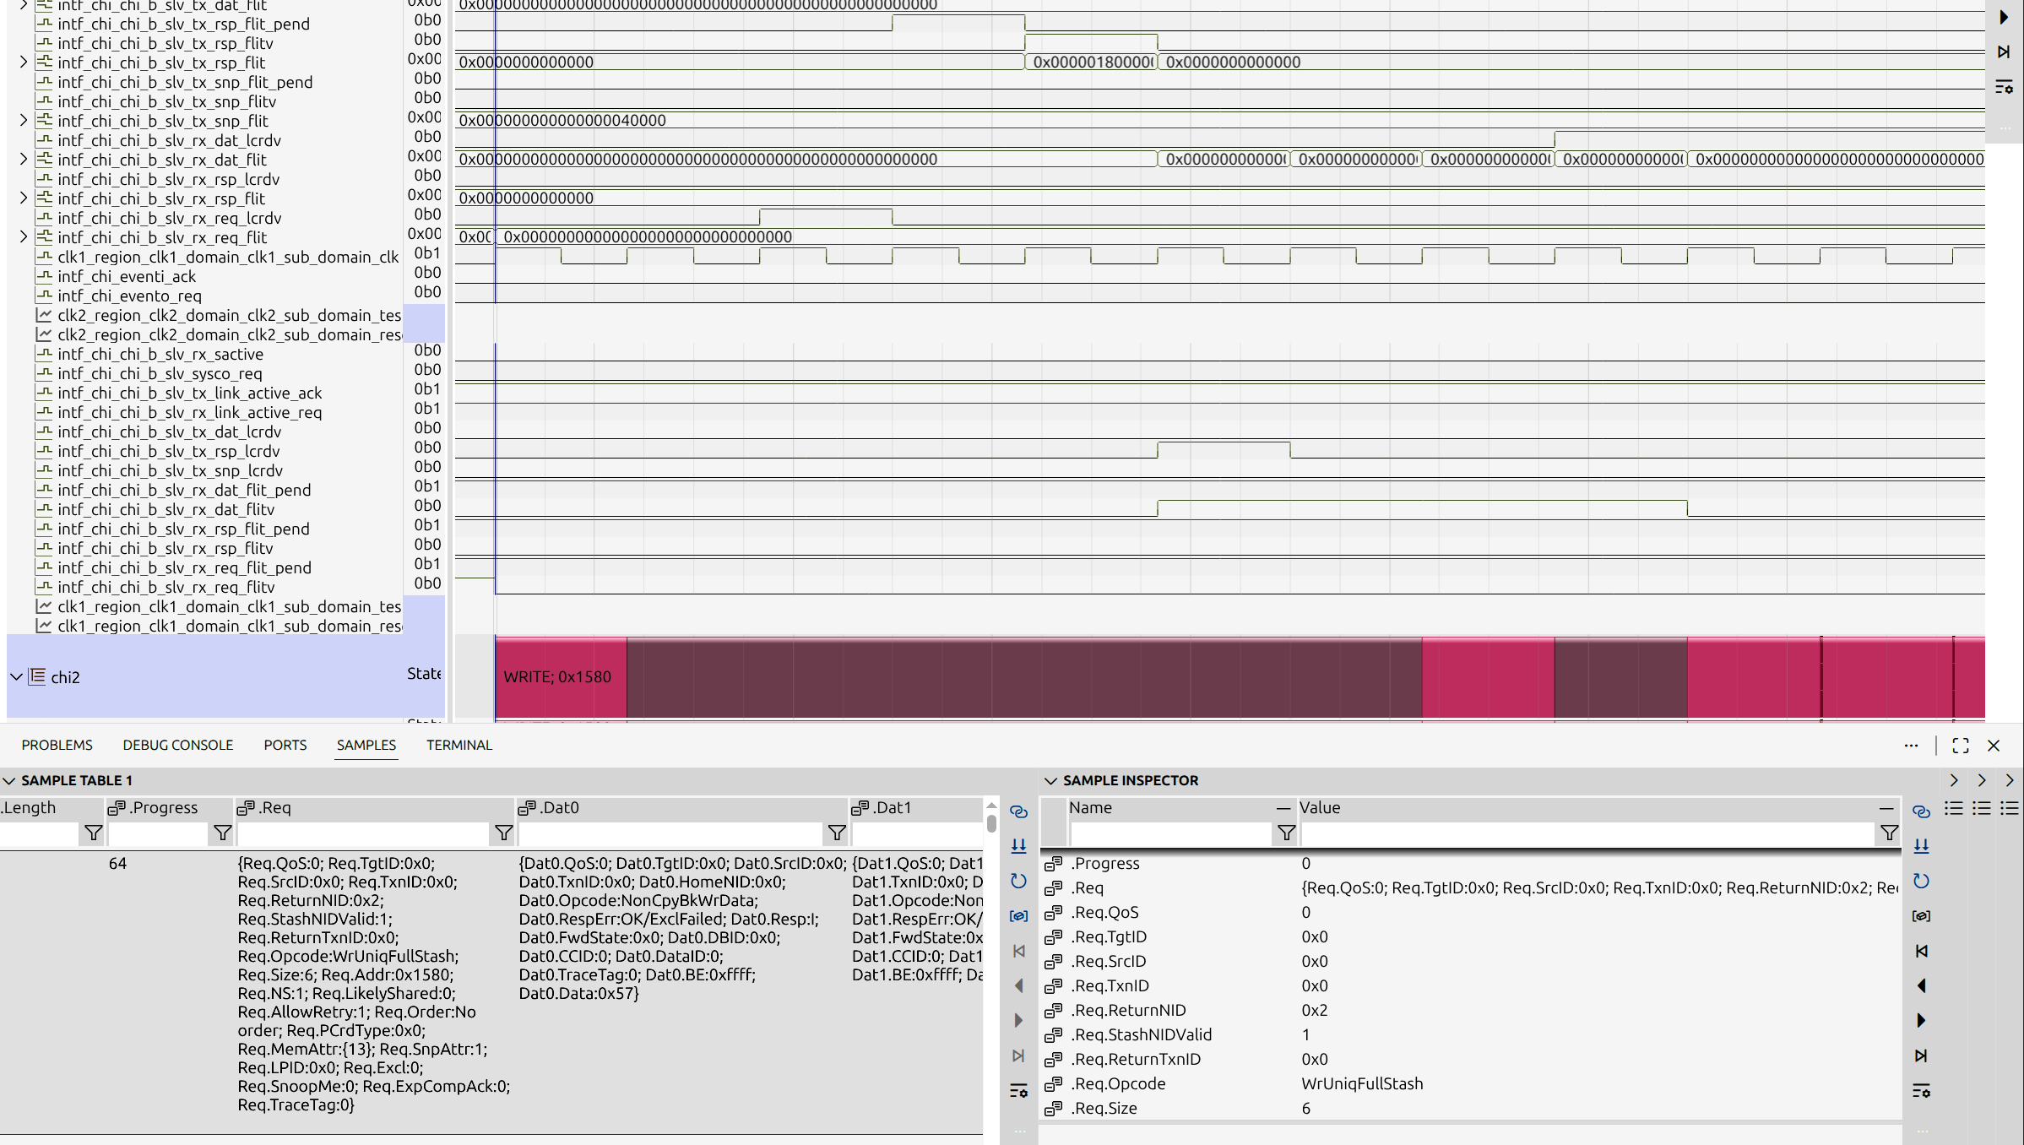2024x1145 pixels.
Task: Expand the intf_chi_chi_b_slv_rx_req_flit signal
Action: (x=24, y=237)
